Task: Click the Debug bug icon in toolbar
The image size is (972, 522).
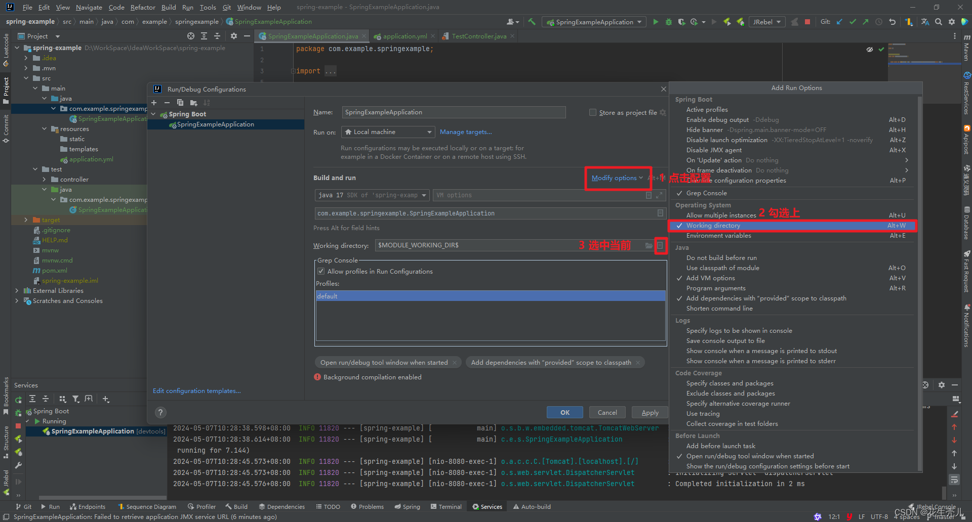Action: pyautogui.click(x=668, y=22)
